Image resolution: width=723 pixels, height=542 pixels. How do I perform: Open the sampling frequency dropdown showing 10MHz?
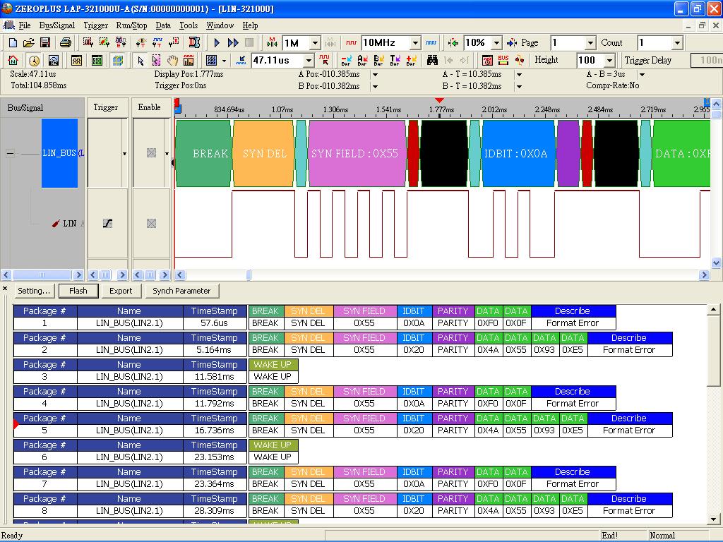(x=415, y=43)
